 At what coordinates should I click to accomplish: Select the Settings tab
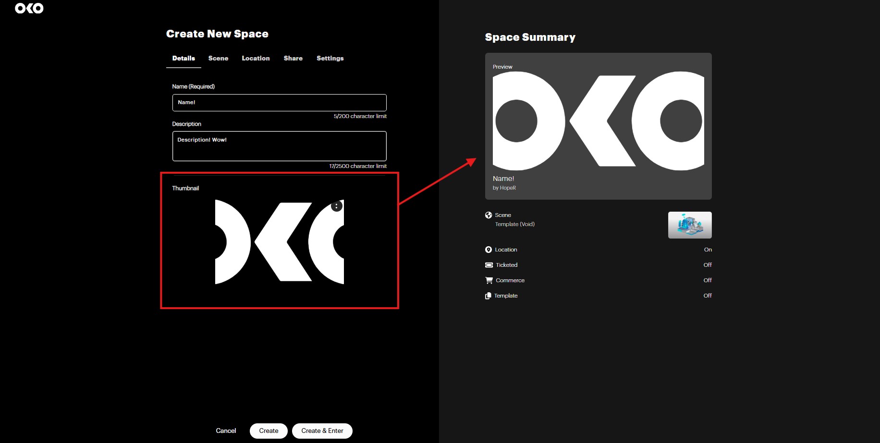[x=330, y=58]
